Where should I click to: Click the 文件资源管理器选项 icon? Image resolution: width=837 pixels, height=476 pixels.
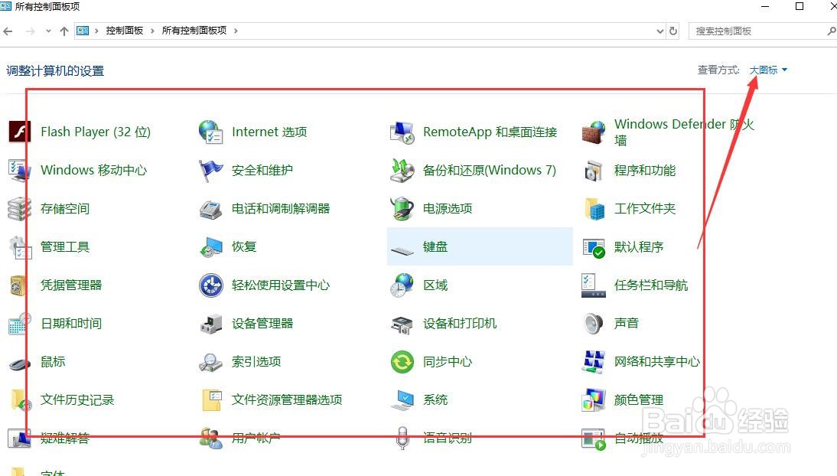click(211, 399)
